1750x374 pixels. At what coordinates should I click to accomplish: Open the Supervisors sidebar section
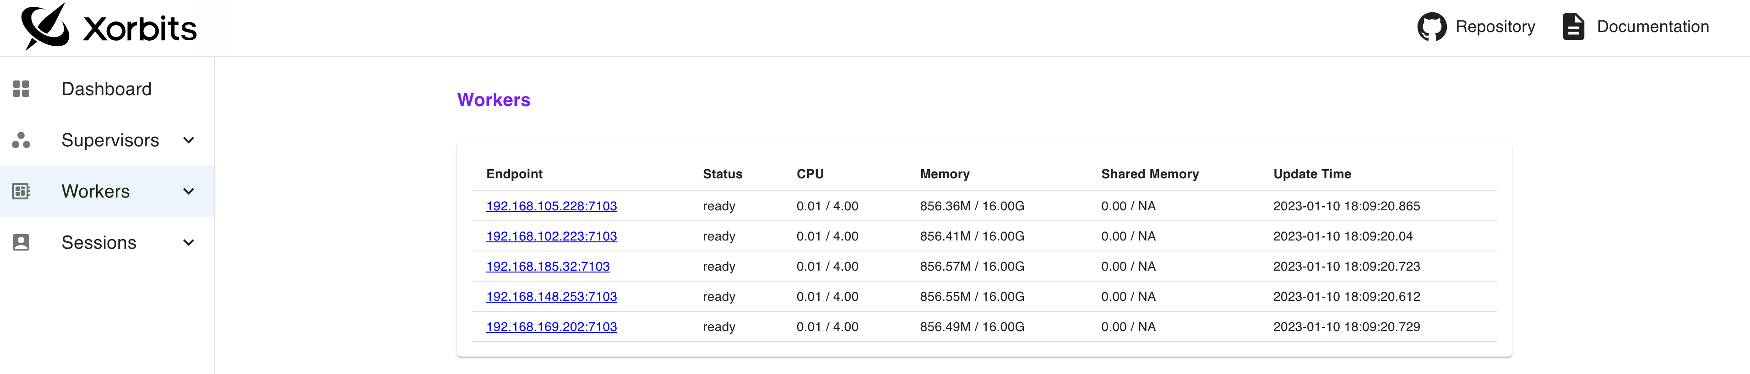point(110,140)
